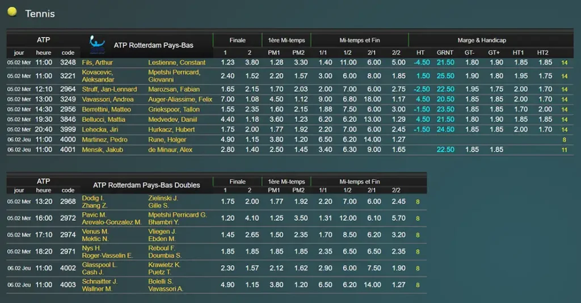Select the -2.50 HT handicap for the Struff match
Screen dimensions: 581x303
tap(420, 89)
